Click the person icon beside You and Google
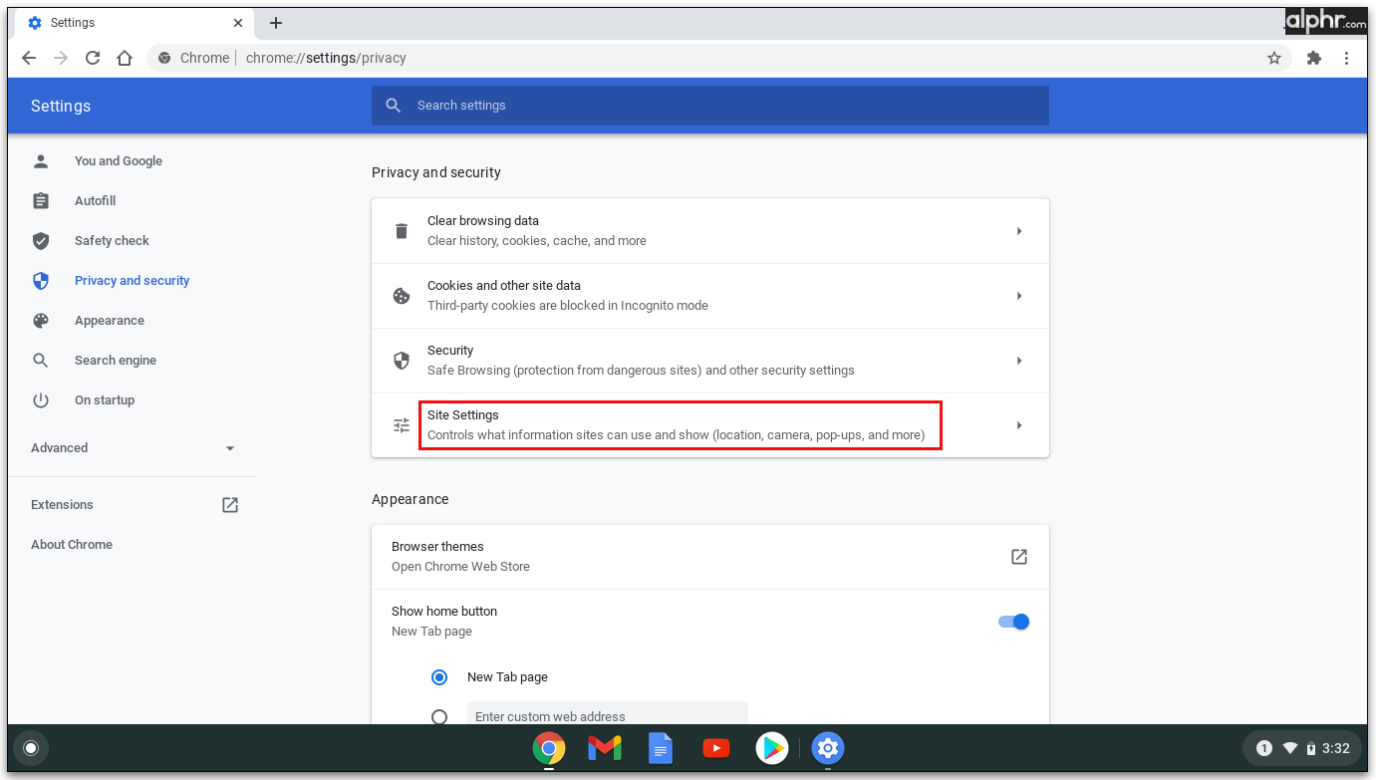This screenshot has width=1376, height=780. pos(41,161)
